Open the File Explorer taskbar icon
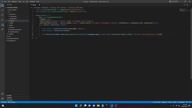Image resolution: width=192 pixels, height=108 pixels. (x=98, y=106)
